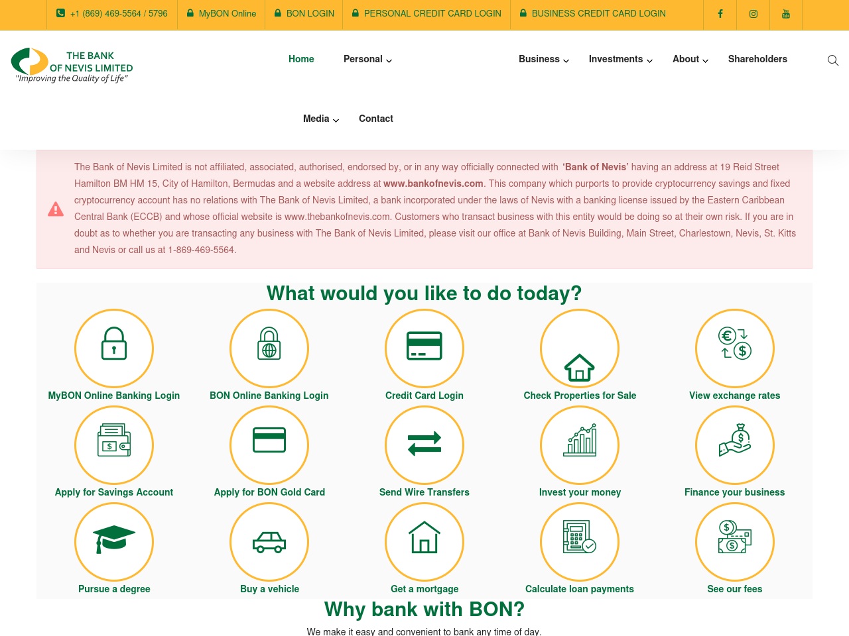
Task: Open the BON LOGIN top bar link
Action: coord(304,13)
